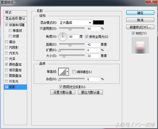Click the 距离 slider handle
Viewport: 158px width, 129px height.
point(70,45)
